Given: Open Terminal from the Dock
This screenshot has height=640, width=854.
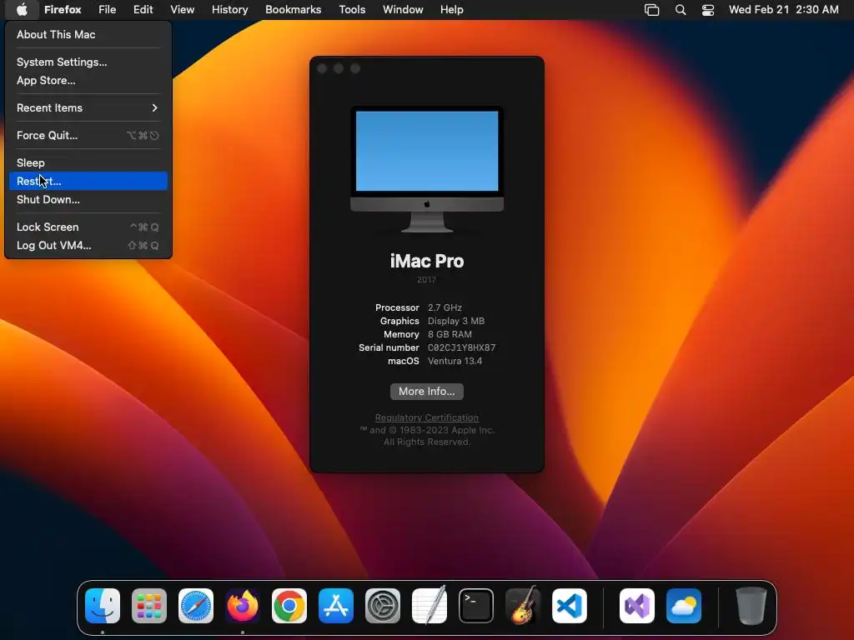Looking at the screenshot, I should [476, 606].
